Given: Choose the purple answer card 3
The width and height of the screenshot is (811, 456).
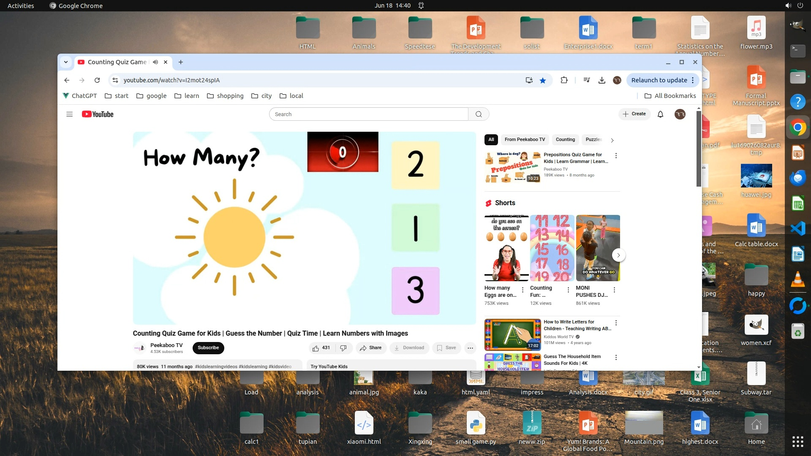Looking at the screenshot, I should click(415, 290).
